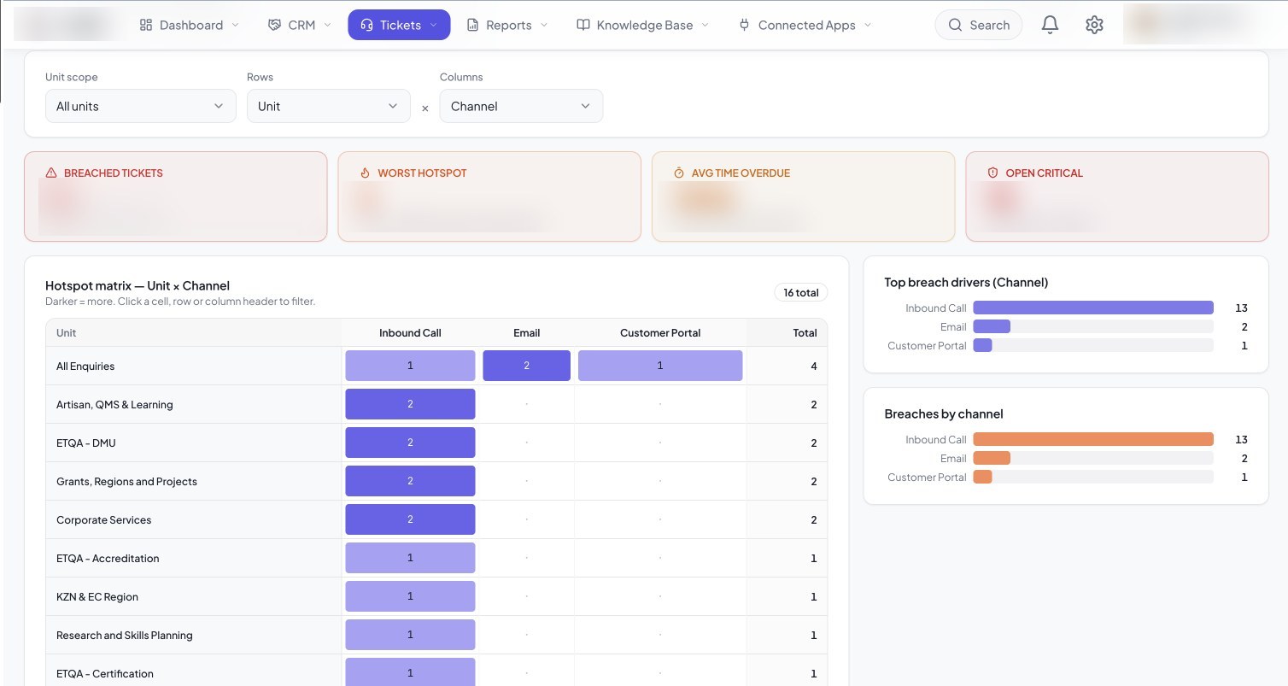The image size is (1288, 686).
Task: Click the Tickets headset icon
Action: pyautogui.click(x=366, y=25)
